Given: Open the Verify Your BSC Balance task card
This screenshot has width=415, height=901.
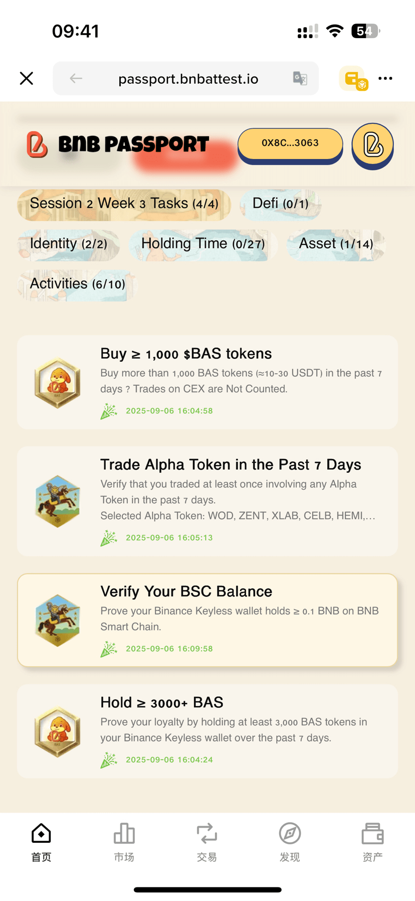Looking at the screenshot, I should (x=207, y=620).
